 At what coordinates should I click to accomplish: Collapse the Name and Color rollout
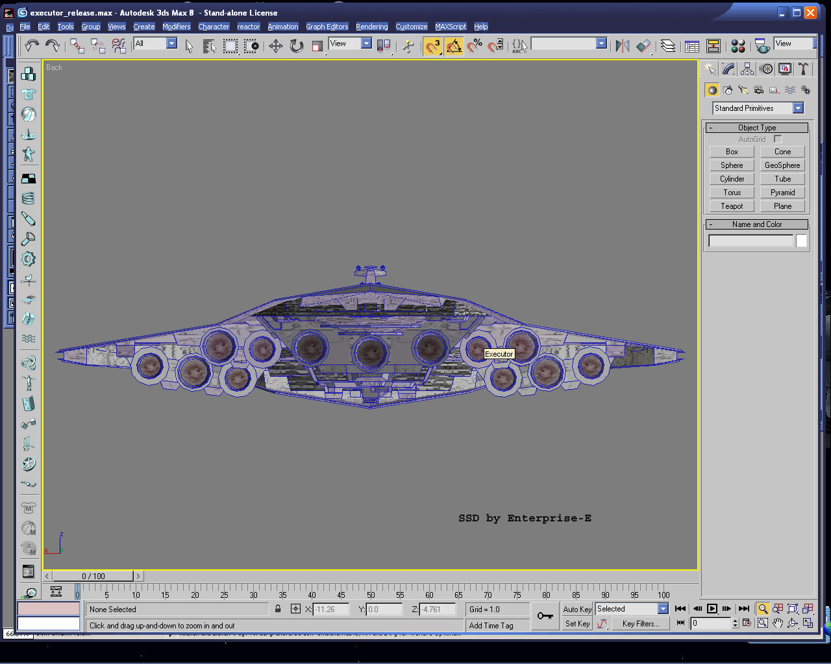pyautogui.click(x=757, y=224)
